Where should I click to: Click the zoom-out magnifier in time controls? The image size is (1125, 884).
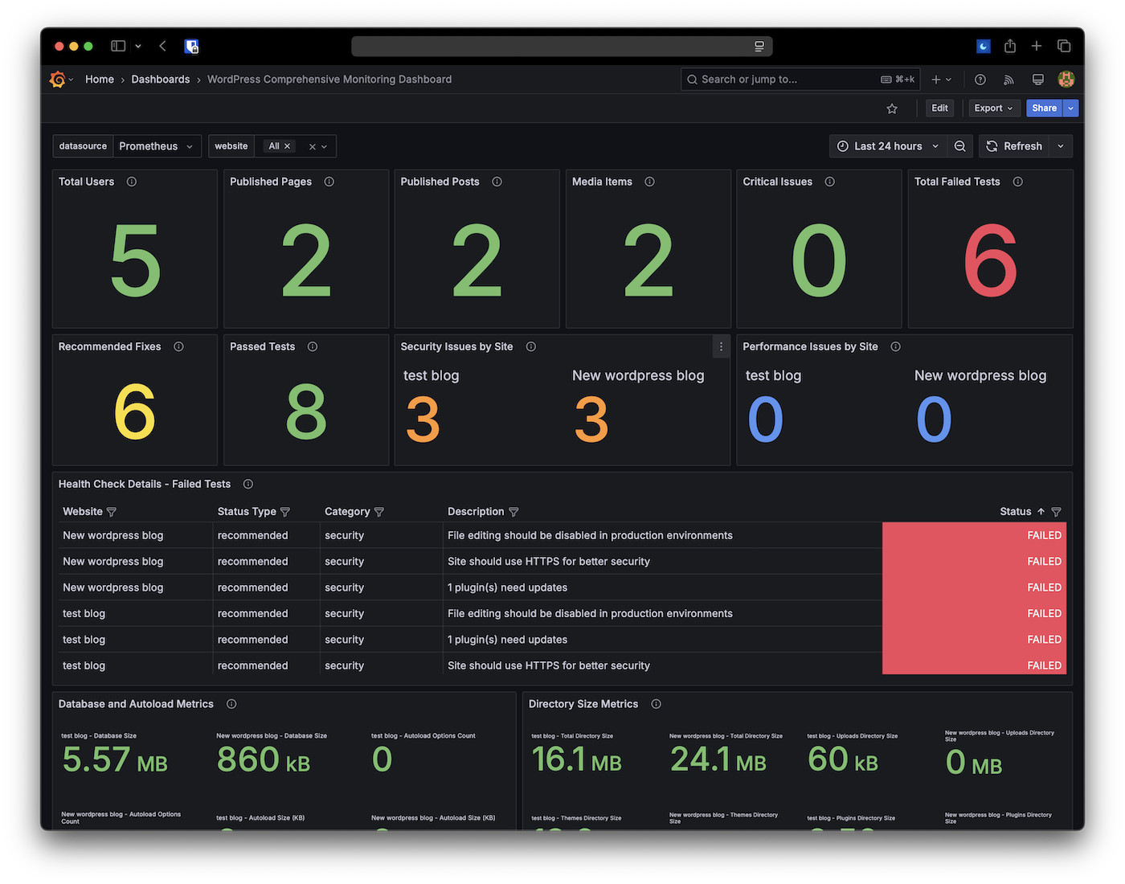point(959,146)
